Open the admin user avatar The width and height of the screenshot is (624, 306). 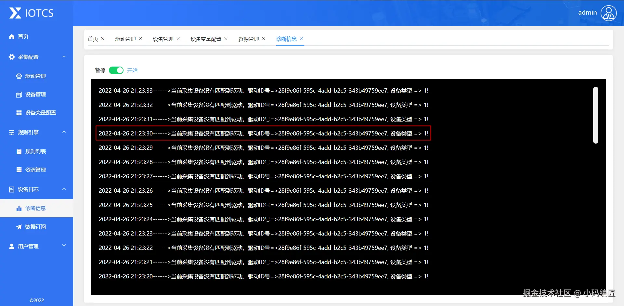tap(608, 13)
